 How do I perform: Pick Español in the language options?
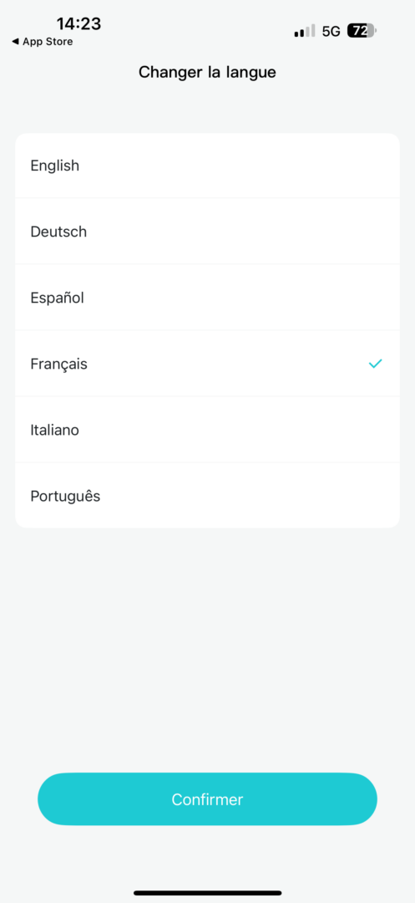coord(207,298)
